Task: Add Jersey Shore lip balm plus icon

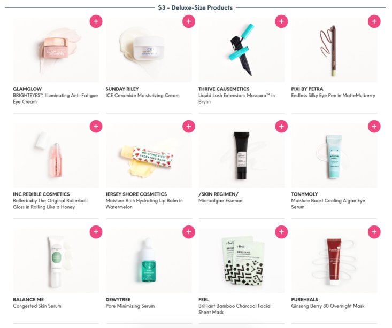Action: (x=189, y=127)
